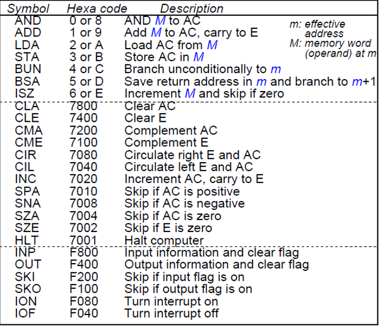Select the BSA symbol
Screen dimensions: 379x326
(27, 81)
